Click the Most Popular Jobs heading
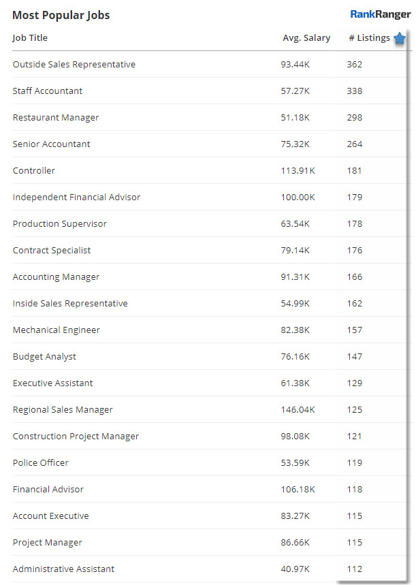Viewport: 418px width, 585px height. point(61,15)
